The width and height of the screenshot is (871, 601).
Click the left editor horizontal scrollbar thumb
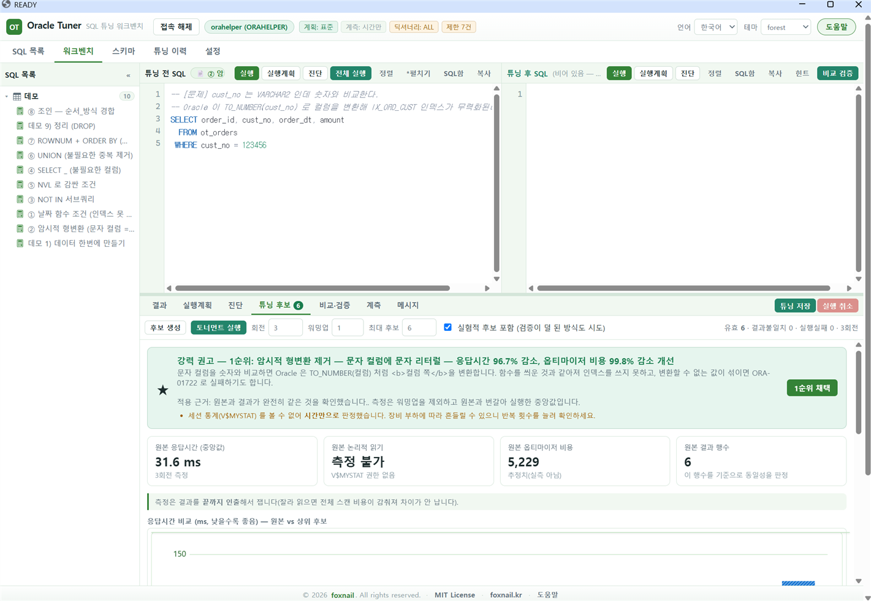(313, 288)
